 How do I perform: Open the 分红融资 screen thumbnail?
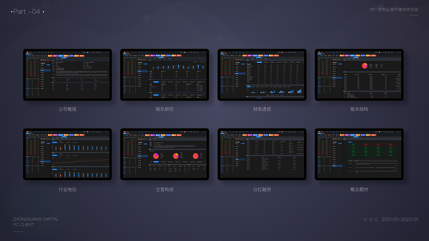point(262,154)
